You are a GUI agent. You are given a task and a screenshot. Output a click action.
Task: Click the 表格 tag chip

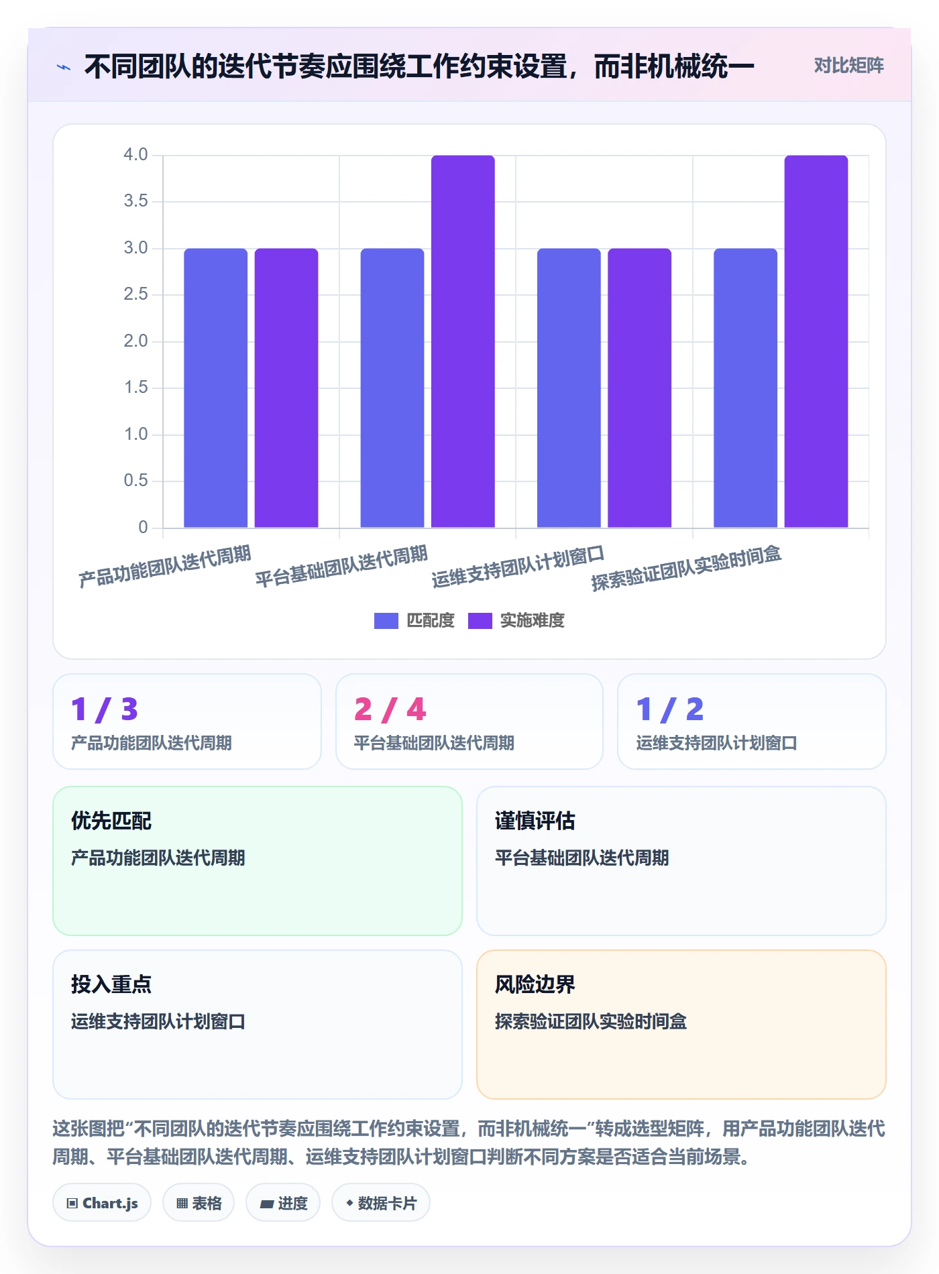point(199,1203)
